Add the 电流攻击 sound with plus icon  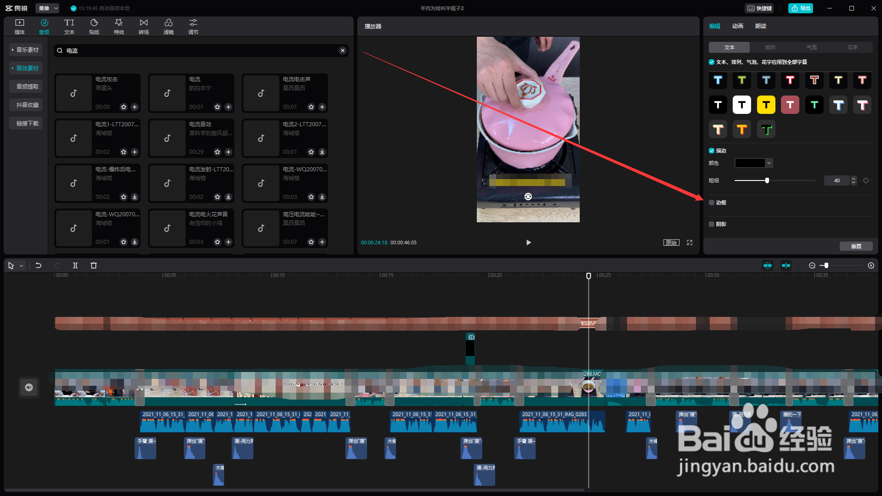point(135,107)
